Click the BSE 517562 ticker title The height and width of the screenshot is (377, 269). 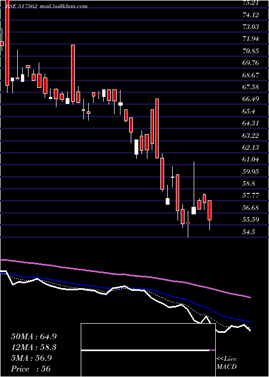[21, 6]
